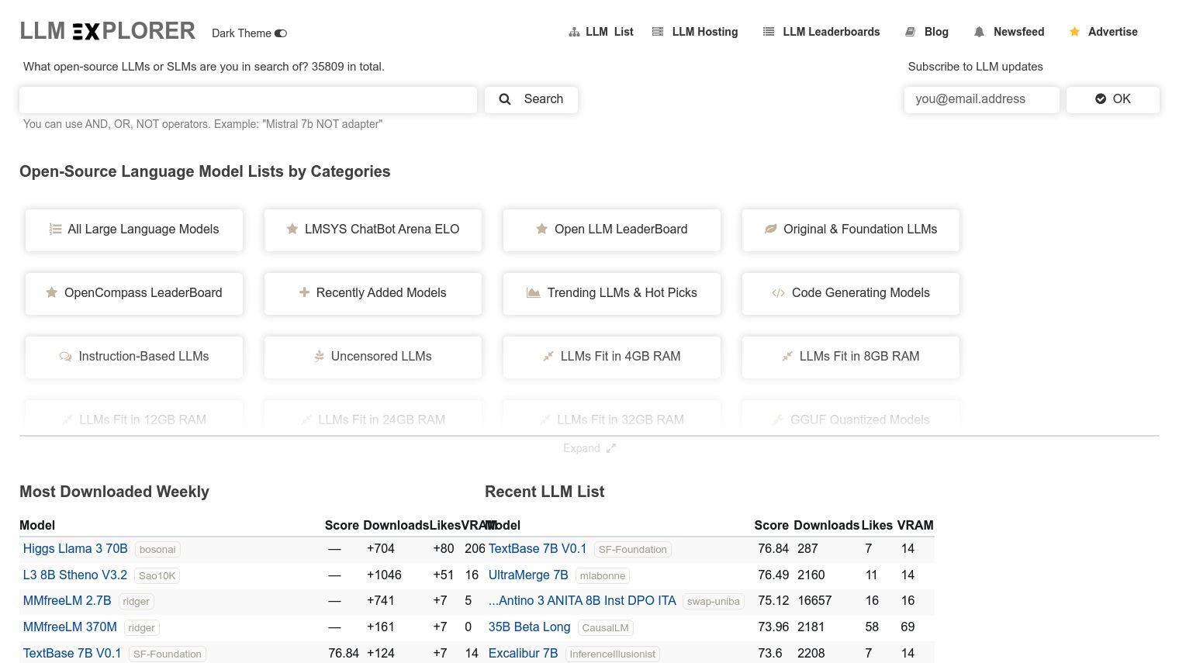Click the LLM Explorer logo
This screenshot has width=1179, height=663.
tap(108, 31)
